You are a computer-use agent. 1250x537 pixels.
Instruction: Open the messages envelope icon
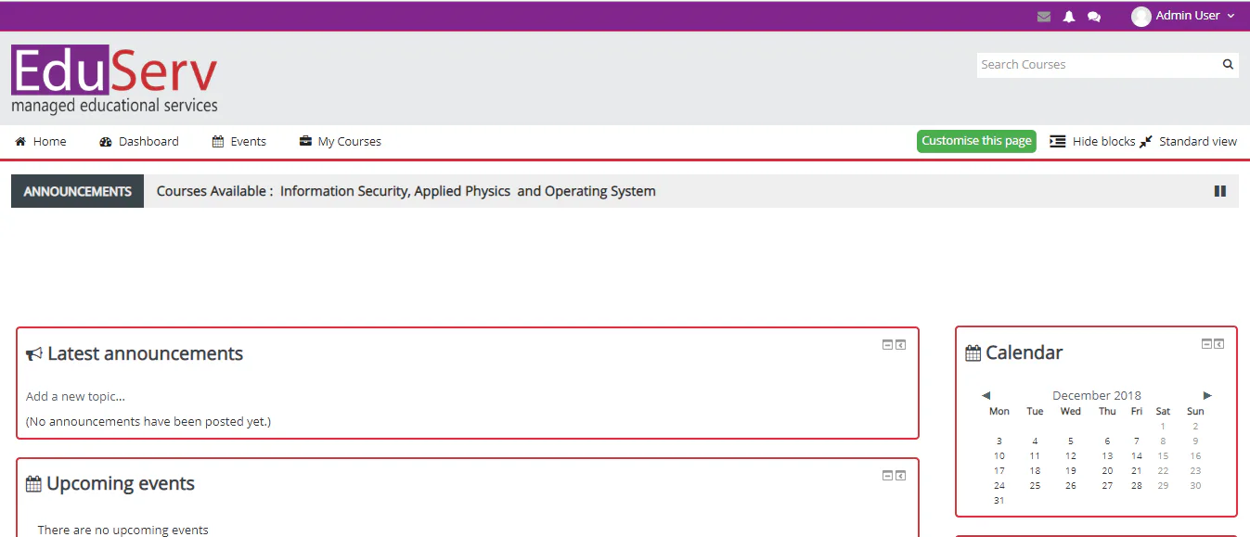pos(1044,17)
